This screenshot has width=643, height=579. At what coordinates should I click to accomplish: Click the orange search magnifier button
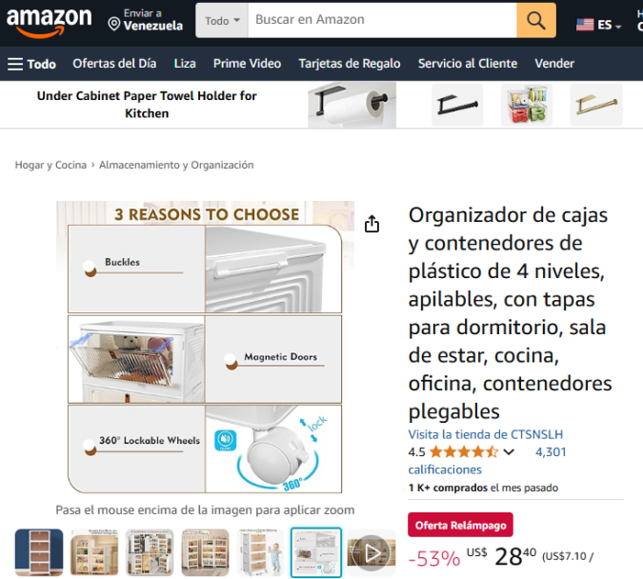tap(536, 21)
